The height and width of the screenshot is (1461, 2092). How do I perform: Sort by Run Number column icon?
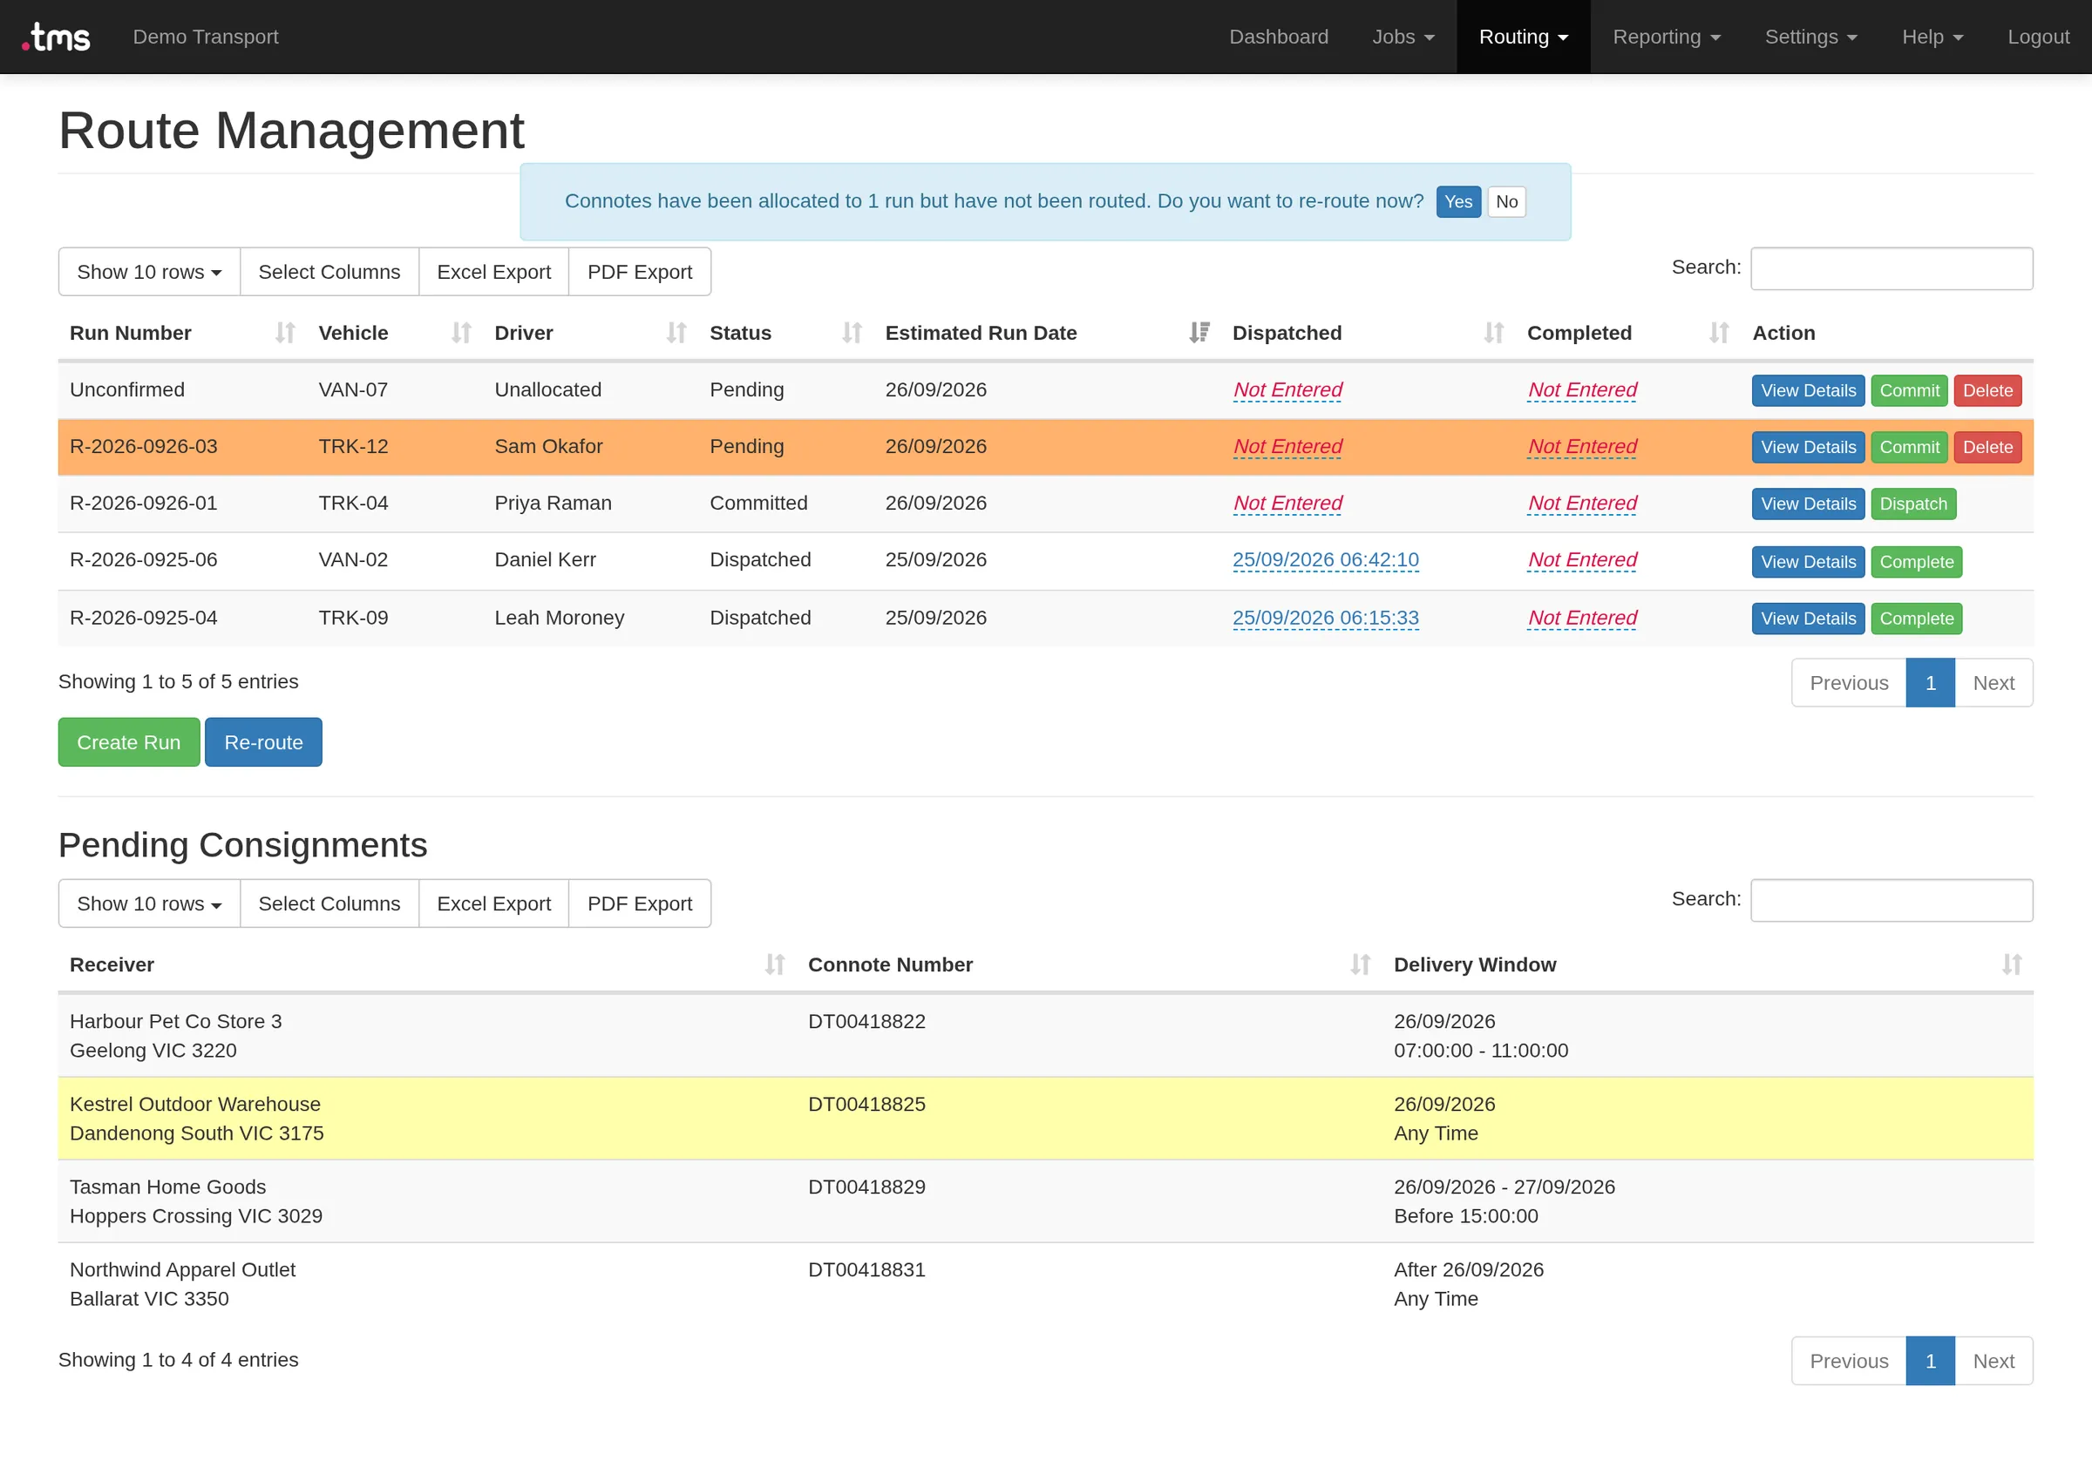point(285,334)
